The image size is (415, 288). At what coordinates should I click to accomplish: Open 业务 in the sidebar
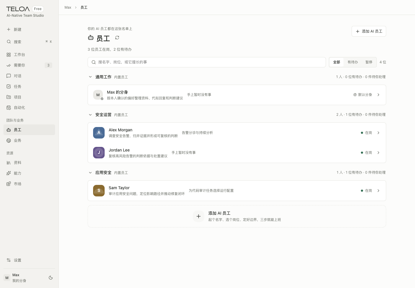(x=29, y=141)
